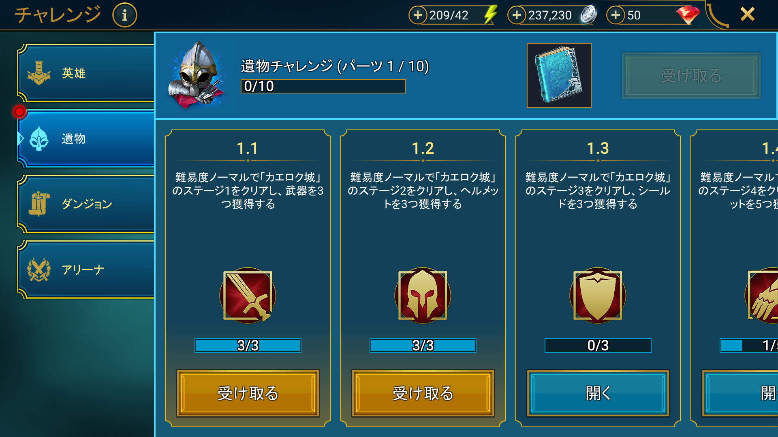Open mission 1.3 with 開く button
The width and height of the screenshot is (778, 437).
pos(598,393)
